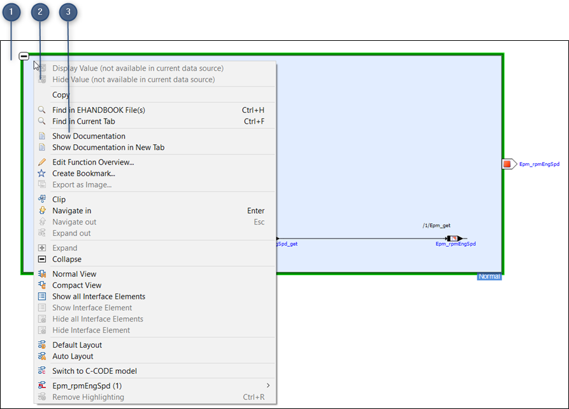The height and width of the screenshot is (409, 569).
Task: Click the Default Layout icon
Action: click(x=42, y=345)
